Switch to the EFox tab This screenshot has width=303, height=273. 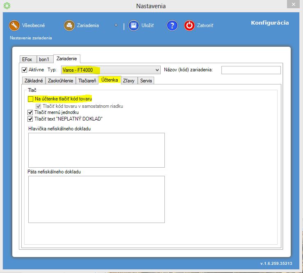point(28,59)
